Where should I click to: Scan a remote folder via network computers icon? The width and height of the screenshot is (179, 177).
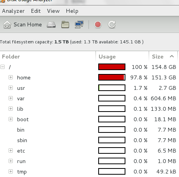tap(79, 24)
